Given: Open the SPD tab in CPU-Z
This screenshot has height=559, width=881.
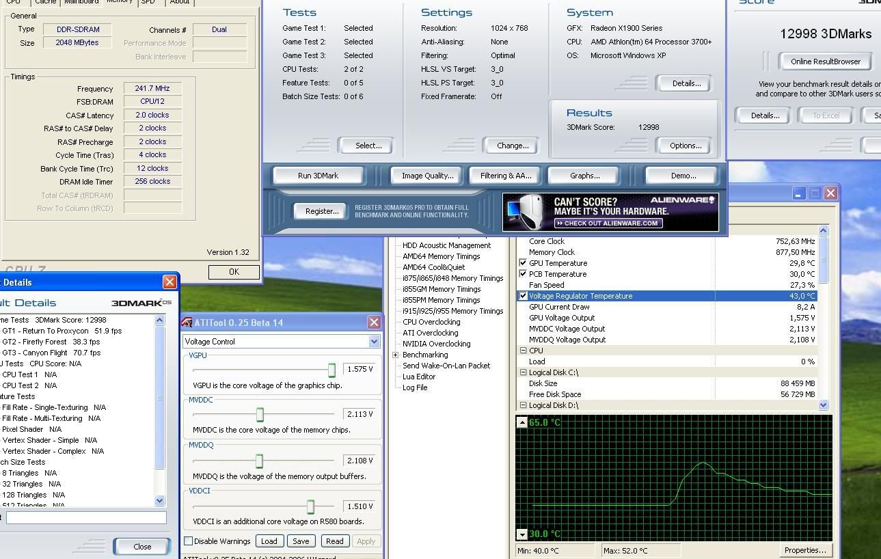Looking at the screenshot, I should click(x=148, y=2).
